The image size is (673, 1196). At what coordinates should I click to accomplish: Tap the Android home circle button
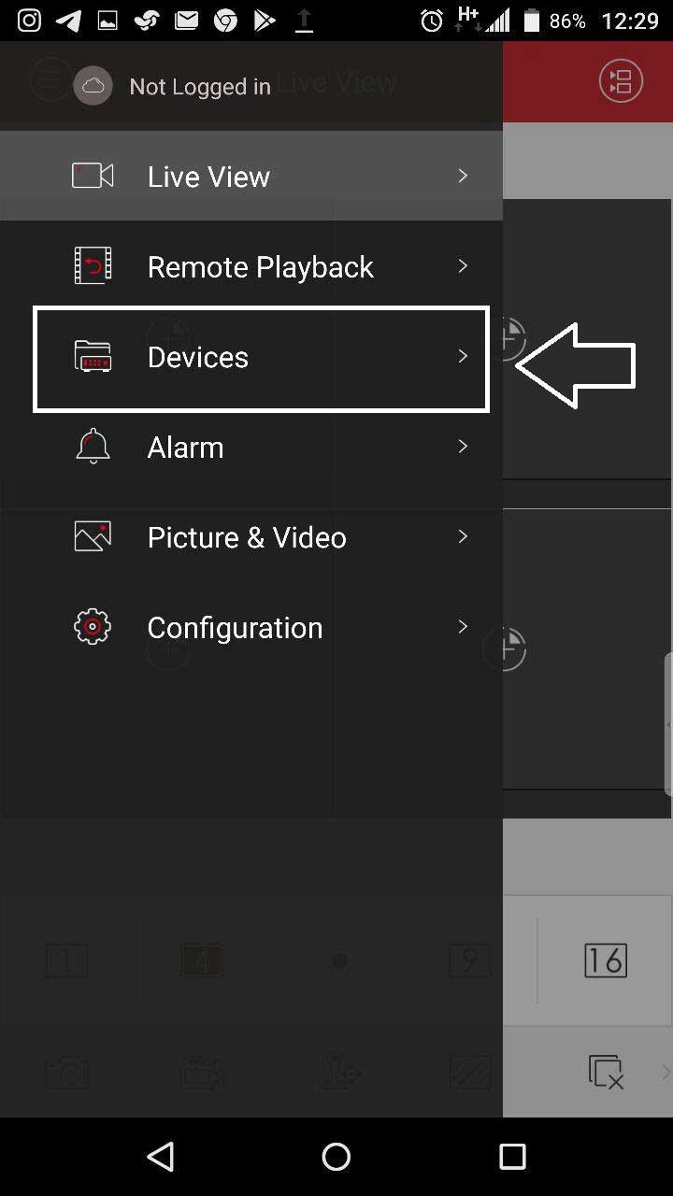point(336,1157)
